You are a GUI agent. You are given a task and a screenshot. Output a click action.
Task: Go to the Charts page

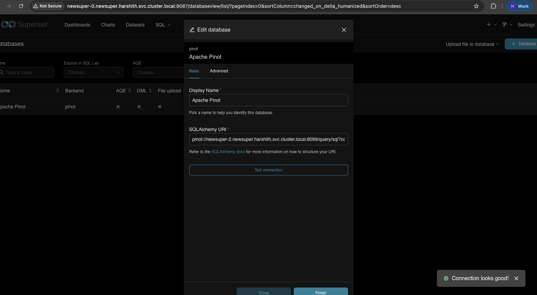click(x=108, y=25)
